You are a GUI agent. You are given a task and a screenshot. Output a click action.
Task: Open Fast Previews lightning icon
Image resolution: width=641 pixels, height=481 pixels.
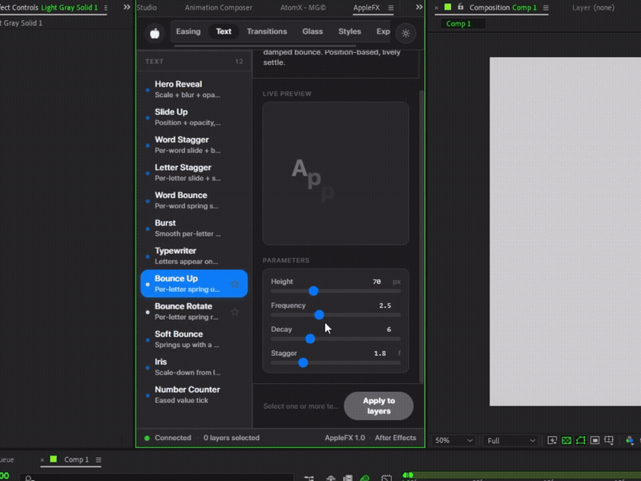pyautogui.click(x=552, y=440)
